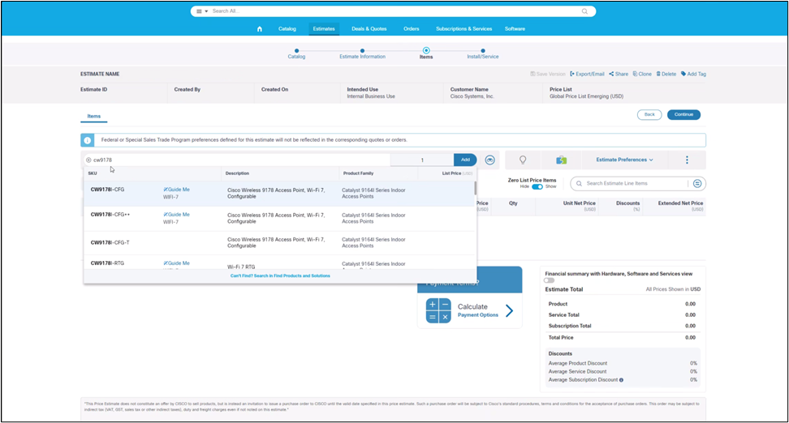789x423 pixels.
Task: Go to the Install/Service progress step
Action: click(482, 53)
